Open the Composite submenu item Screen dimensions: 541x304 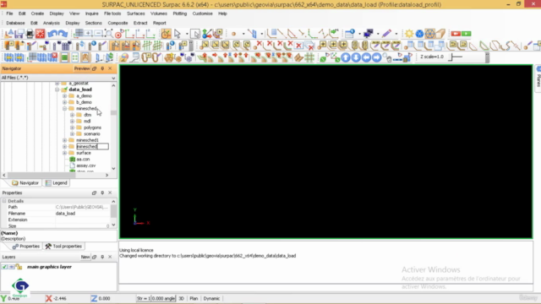117,23
